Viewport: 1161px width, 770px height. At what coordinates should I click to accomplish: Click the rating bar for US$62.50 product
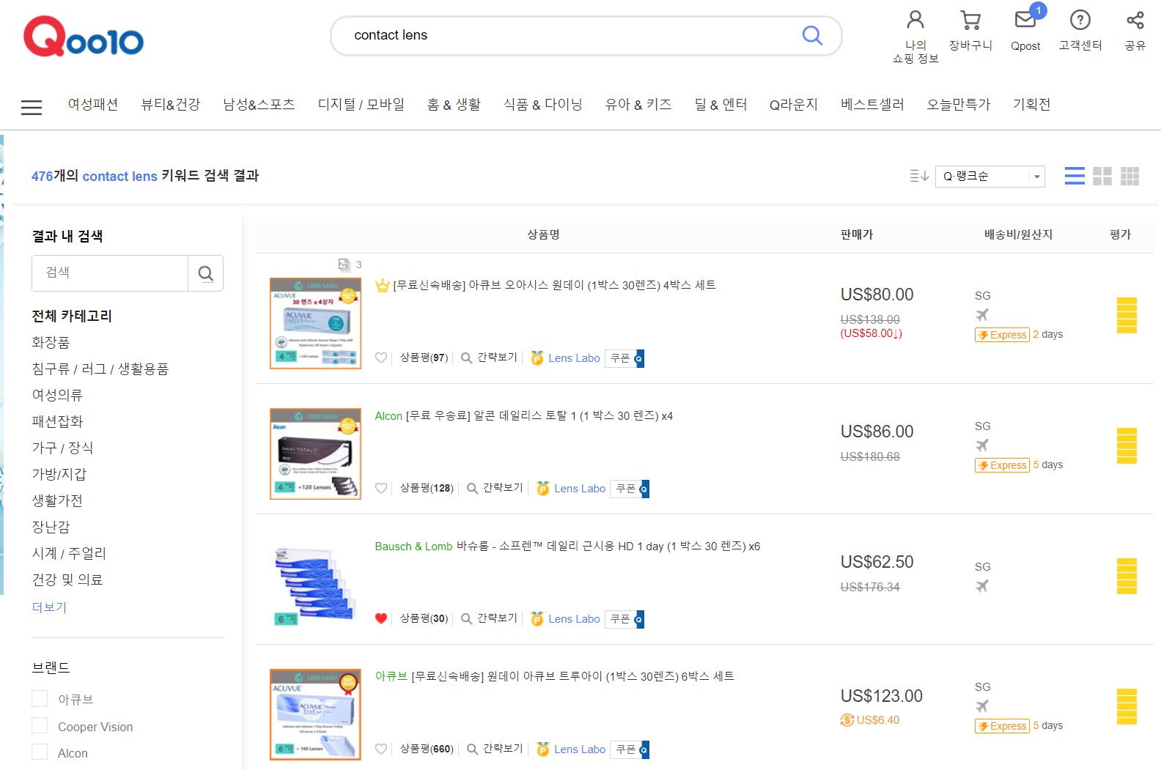coord(1127,577)
